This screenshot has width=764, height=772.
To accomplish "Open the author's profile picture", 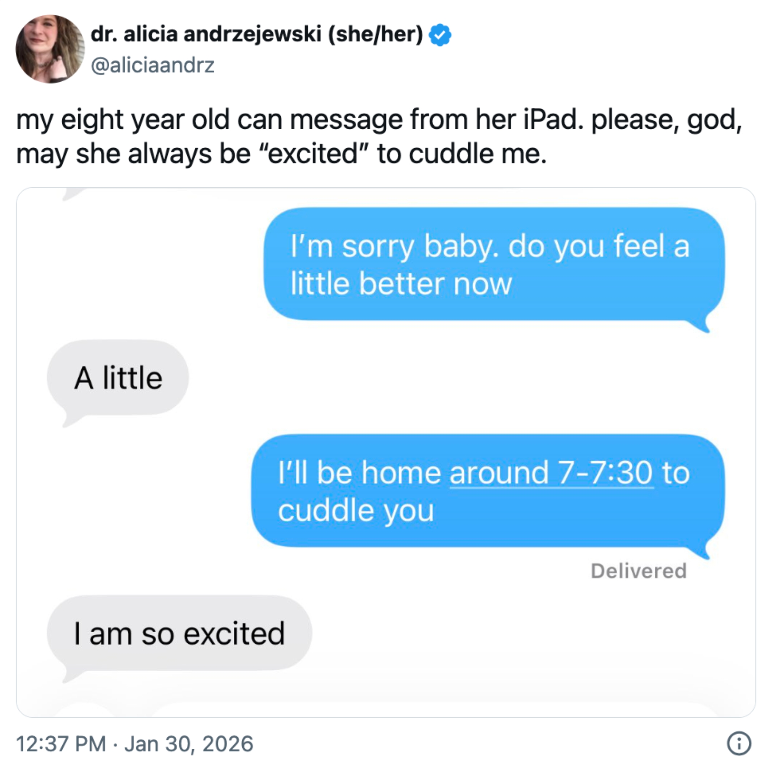I will tap(50, 49).
